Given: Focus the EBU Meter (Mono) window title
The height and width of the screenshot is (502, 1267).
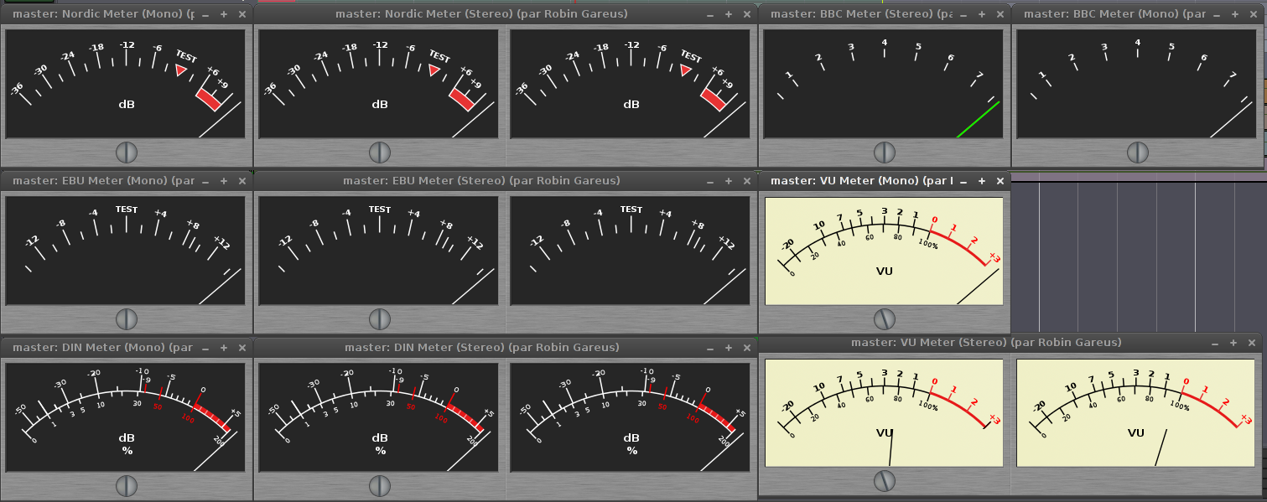Looking at the screenshot, I should (x=103, y=181).
